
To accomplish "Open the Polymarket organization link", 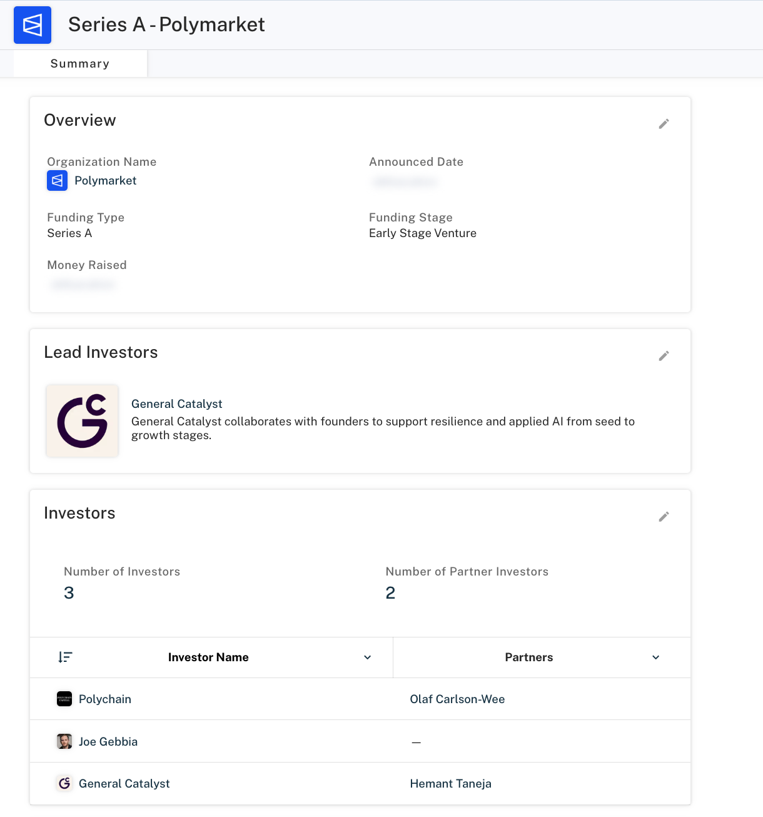I will [x=105, y=181].
